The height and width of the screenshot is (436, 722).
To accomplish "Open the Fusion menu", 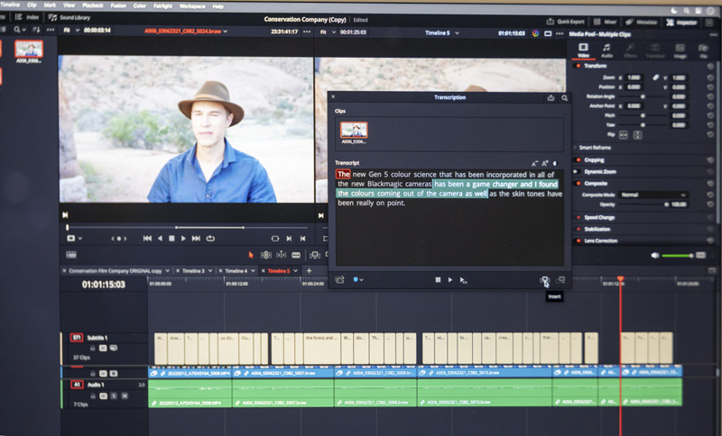I will (x=118, y=5).
